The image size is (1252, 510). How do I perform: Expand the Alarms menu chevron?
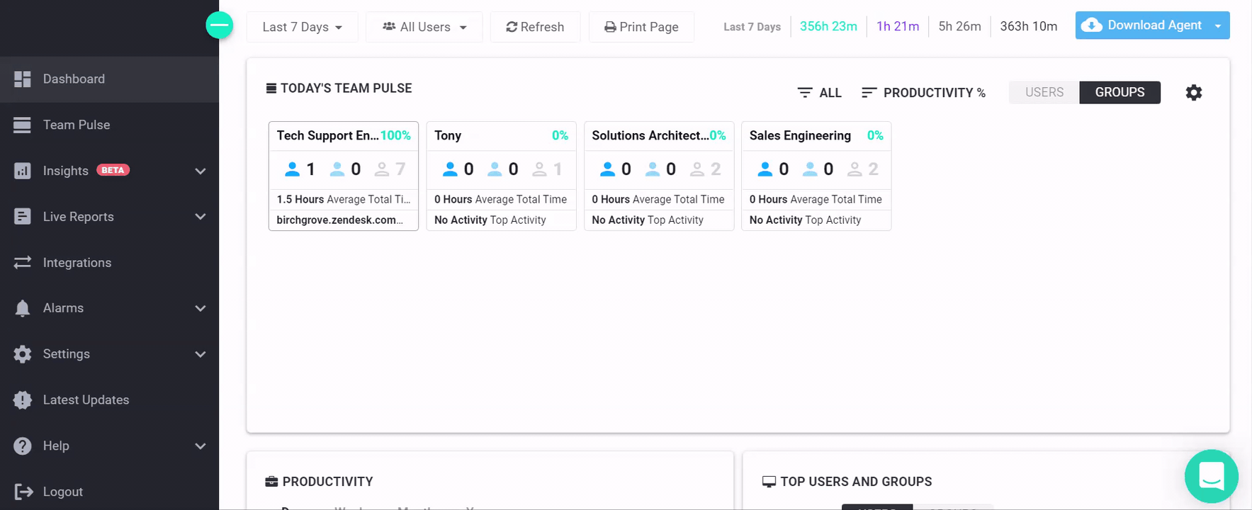click(201, 309)
